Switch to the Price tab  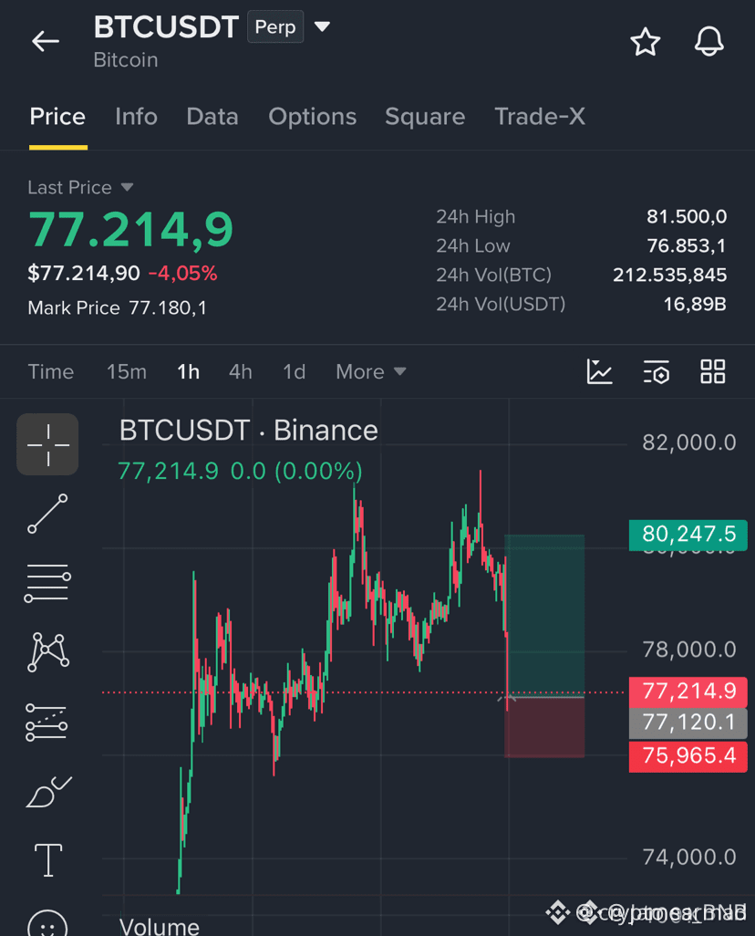pos(57,117)
